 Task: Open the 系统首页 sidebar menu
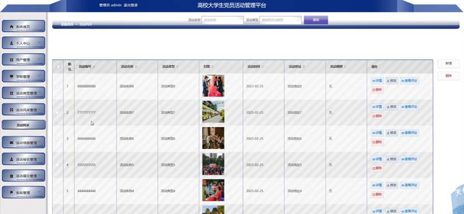23,26
